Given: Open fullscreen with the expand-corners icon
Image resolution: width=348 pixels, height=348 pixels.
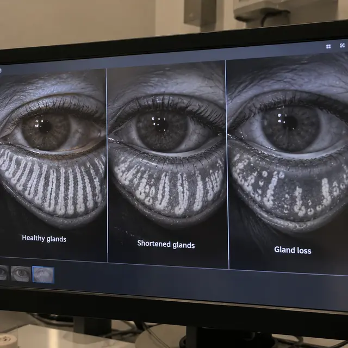Looking at the screenshot, I should point(343,46).
